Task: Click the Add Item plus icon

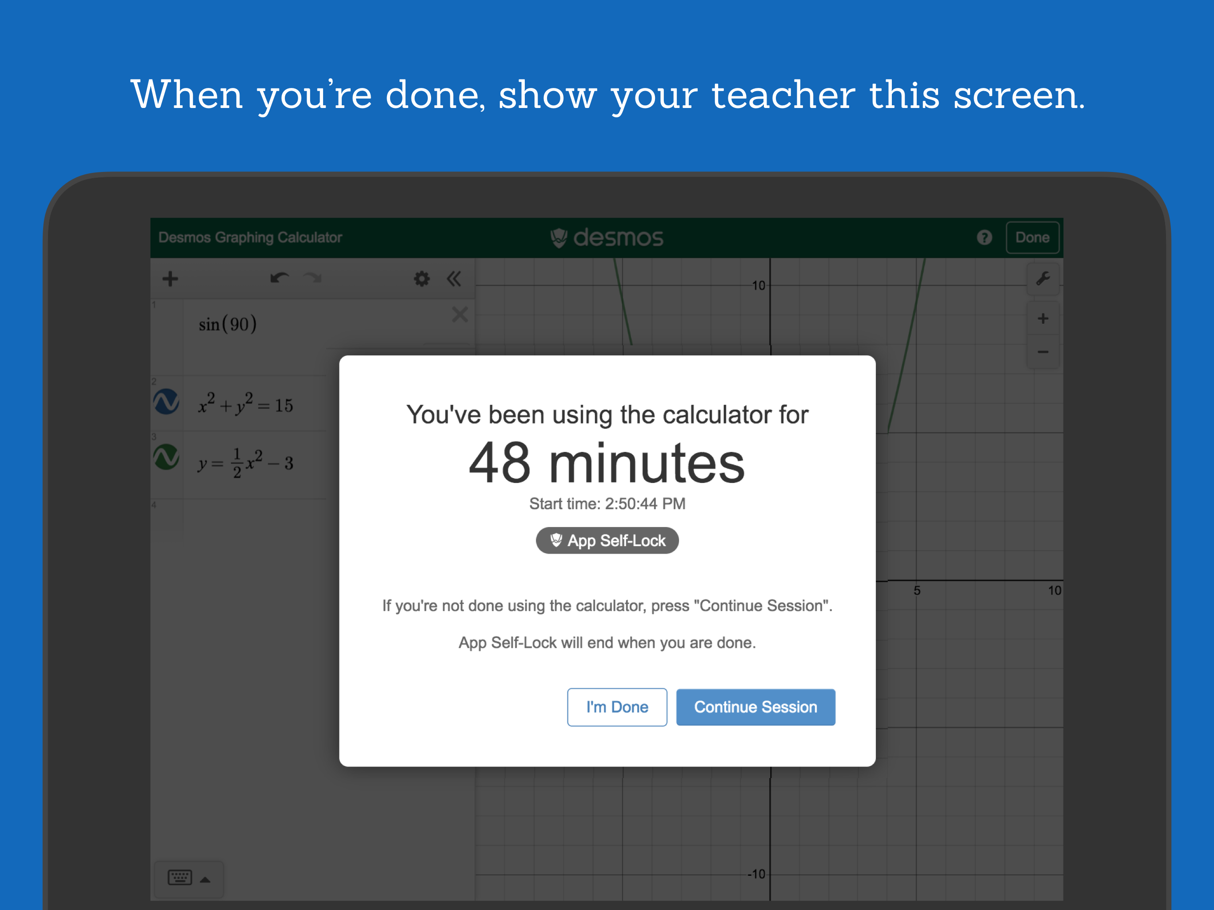Action: coord(170,279)
